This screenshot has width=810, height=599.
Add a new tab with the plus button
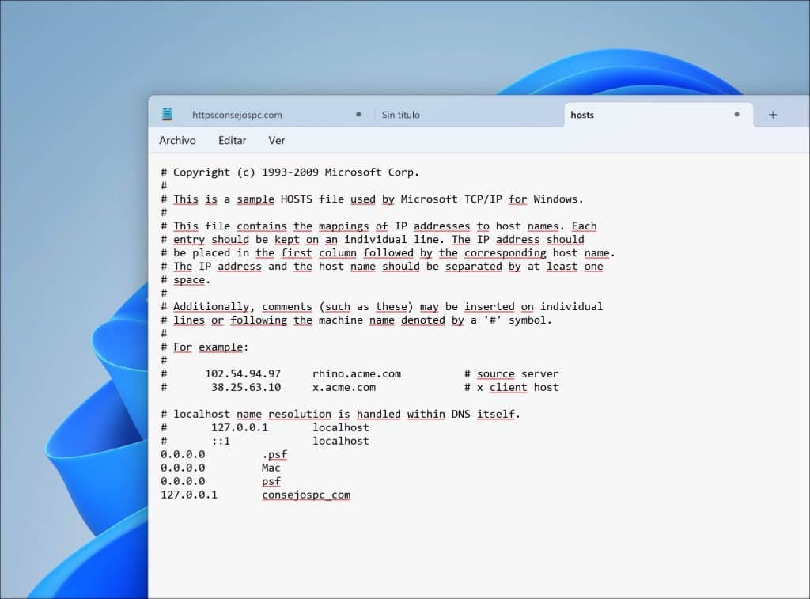pos(772,115)
